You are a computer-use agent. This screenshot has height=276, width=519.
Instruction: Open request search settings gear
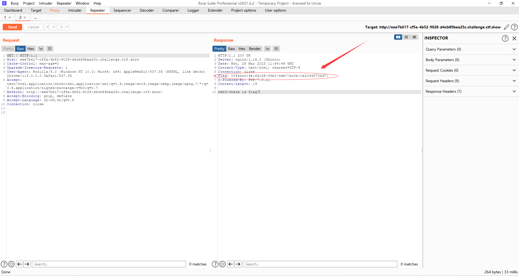[11, 264]
